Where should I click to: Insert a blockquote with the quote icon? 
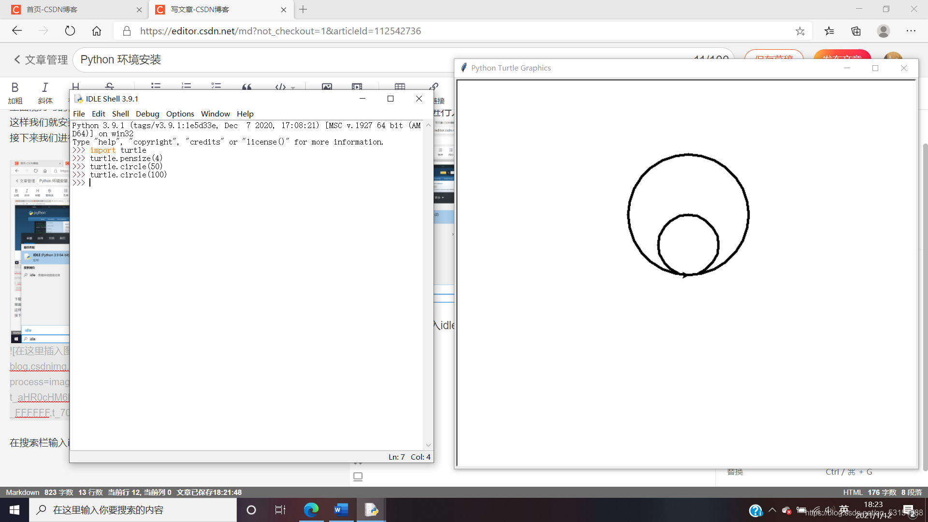click(246, 87)
